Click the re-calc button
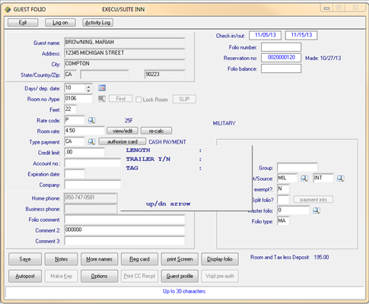The height and width of the screenshot is (304, 369). pyautogui.click(x=156, y=131)
